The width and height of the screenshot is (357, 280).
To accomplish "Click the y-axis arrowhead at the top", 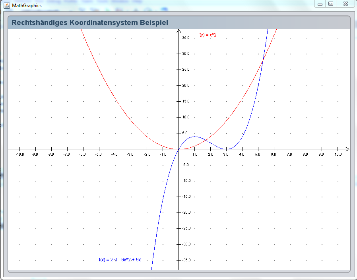I will [x=179, y=31].
